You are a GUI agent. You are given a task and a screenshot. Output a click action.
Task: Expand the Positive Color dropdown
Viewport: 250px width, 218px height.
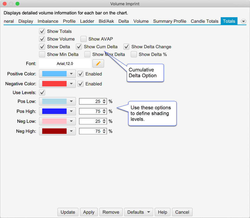pos(71,74)
